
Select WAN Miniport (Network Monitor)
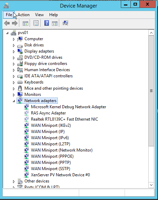coord(62,150)
